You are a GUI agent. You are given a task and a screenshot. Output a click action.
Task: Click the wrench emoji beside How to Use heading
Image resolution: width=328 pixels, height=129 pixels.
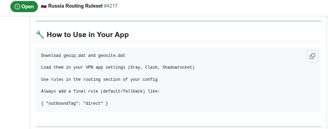point(40,34)
